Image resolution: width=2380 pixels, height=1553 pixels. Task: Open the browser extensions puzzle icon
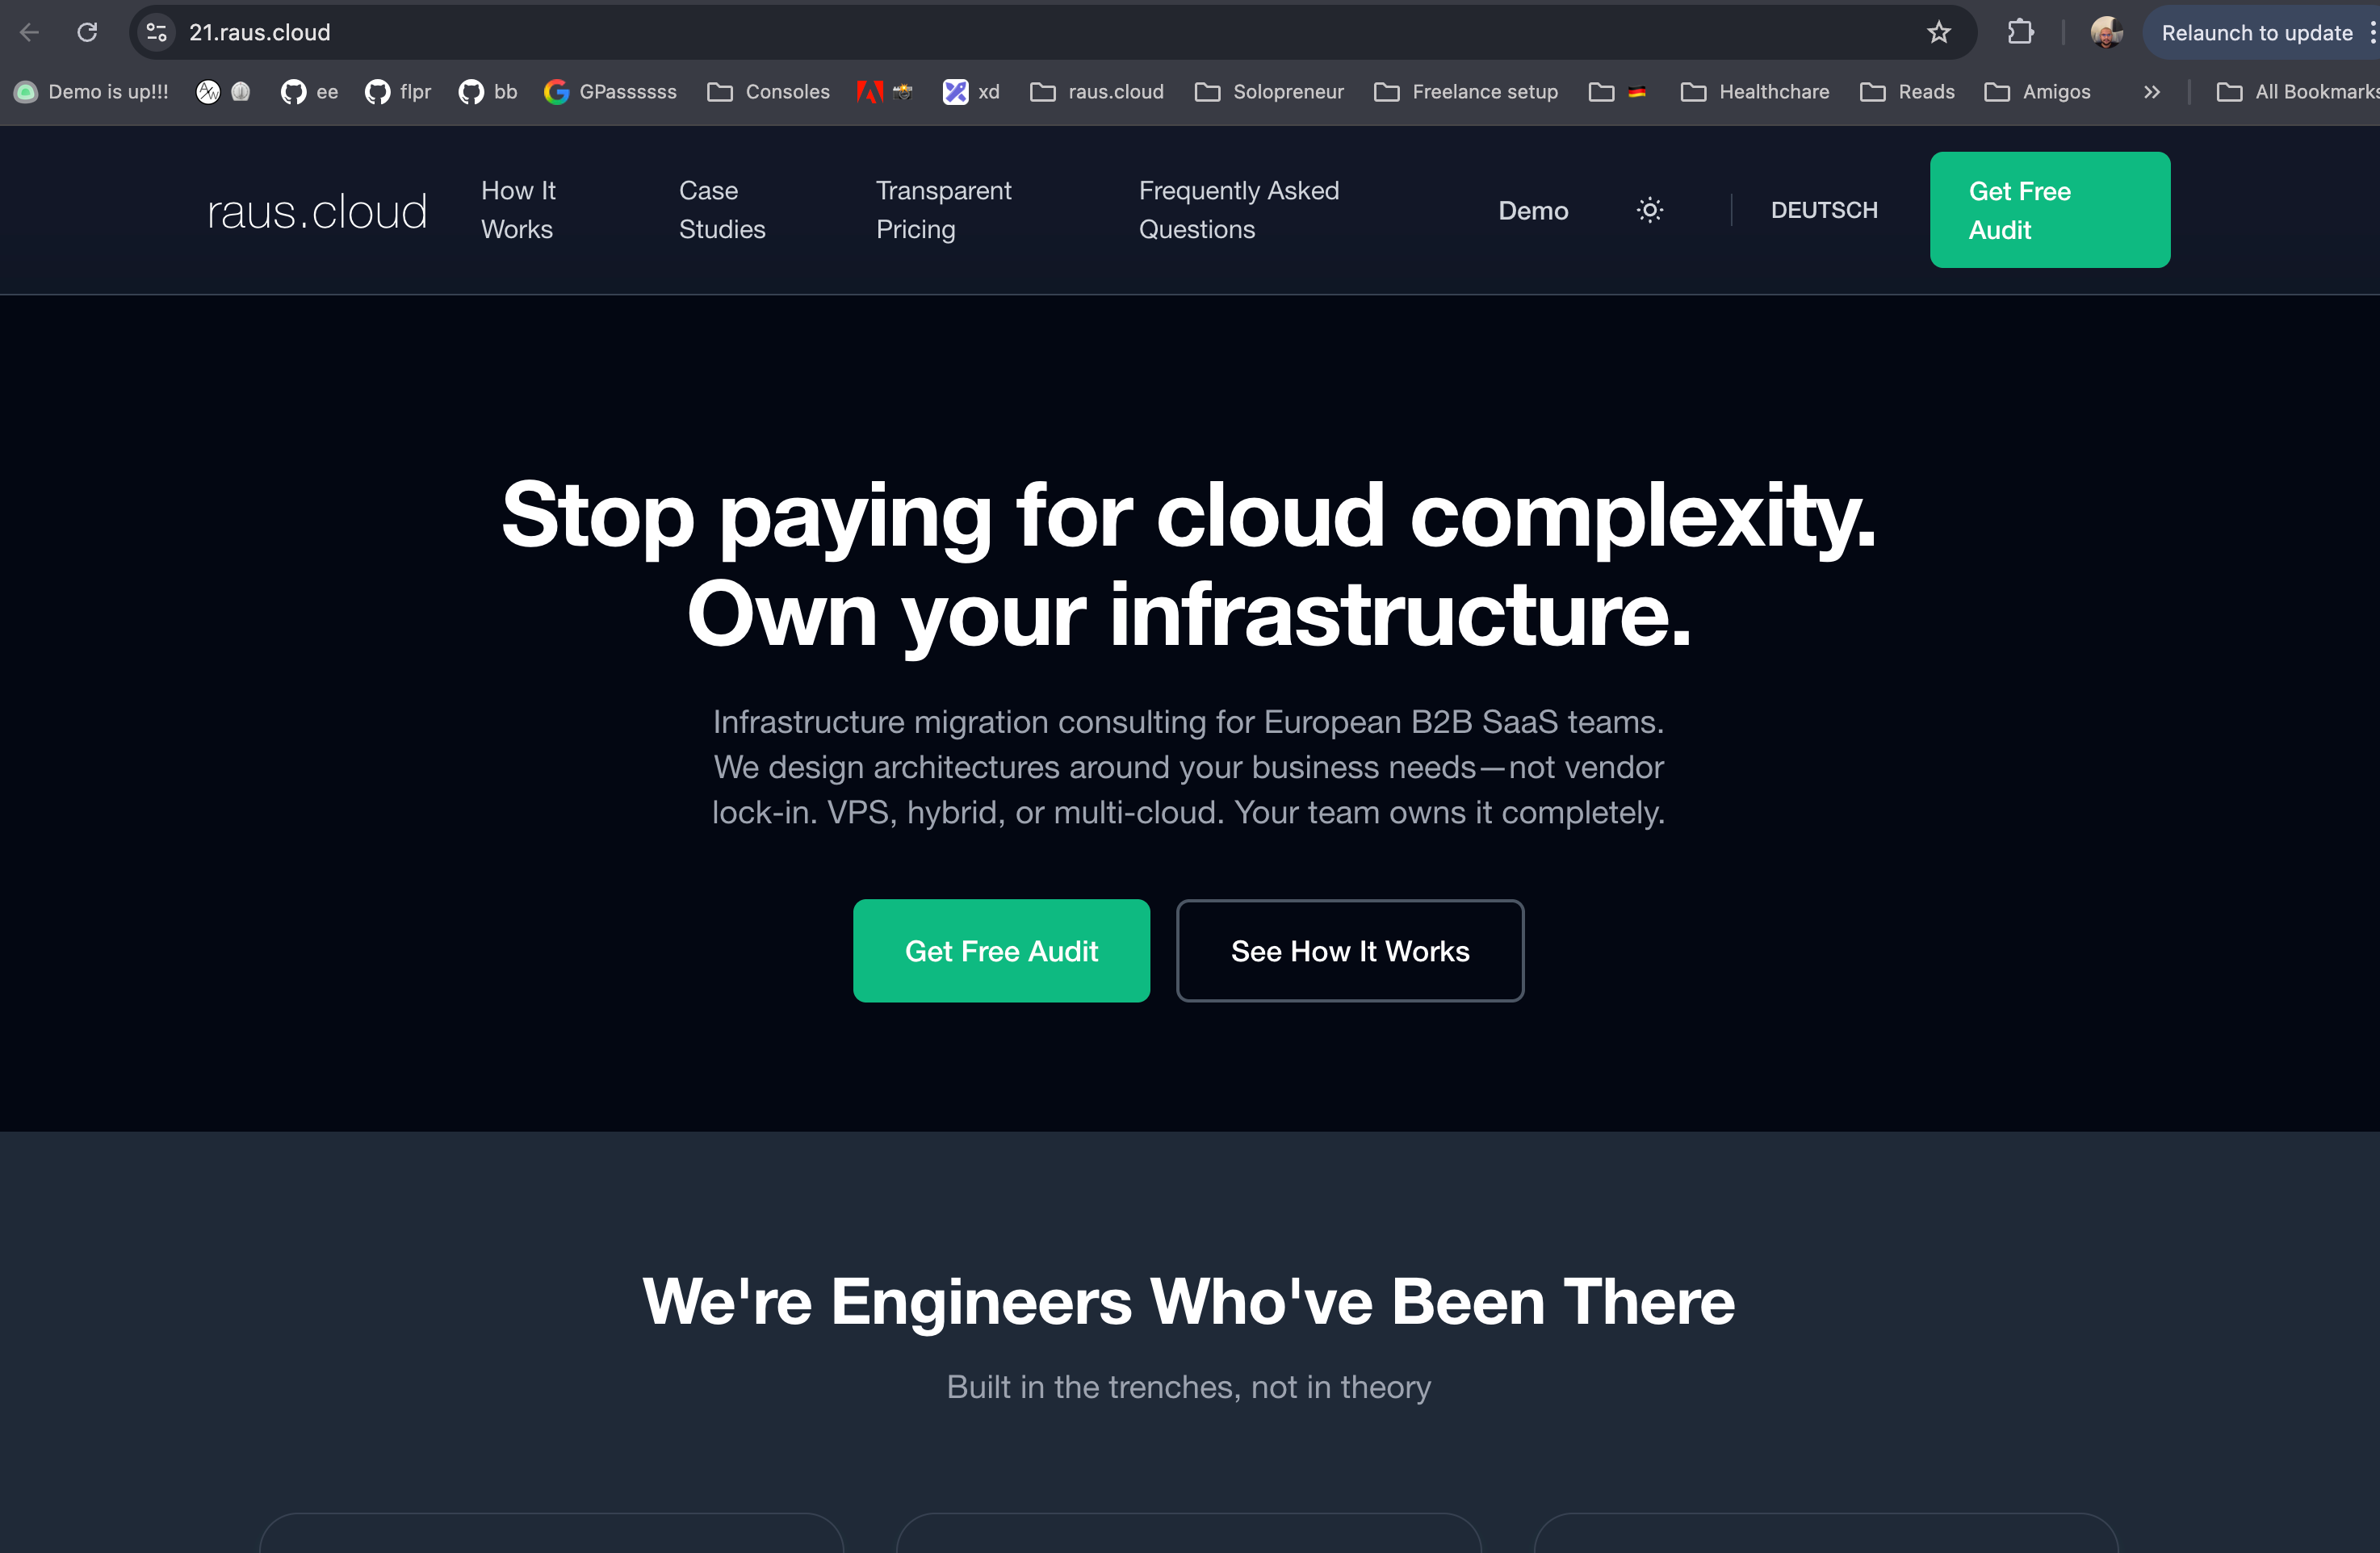2020,32
